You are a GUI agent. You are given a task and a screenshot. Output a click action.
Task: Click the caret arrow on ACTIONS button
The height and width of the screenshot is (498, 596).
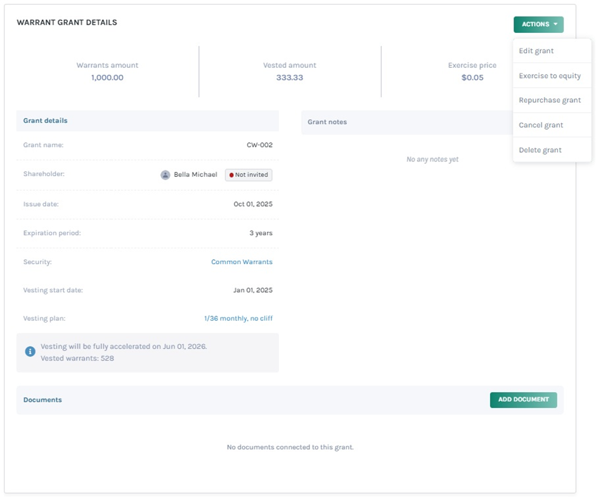(x=555, y=25)
